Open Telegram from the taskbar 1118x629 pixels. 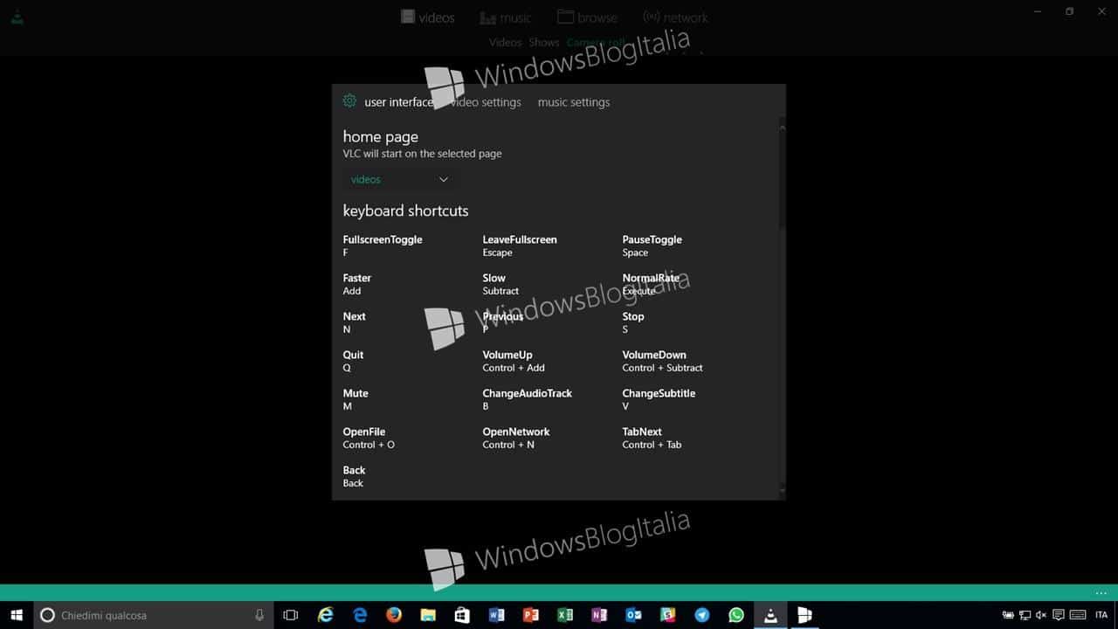[x=702, y=615]
